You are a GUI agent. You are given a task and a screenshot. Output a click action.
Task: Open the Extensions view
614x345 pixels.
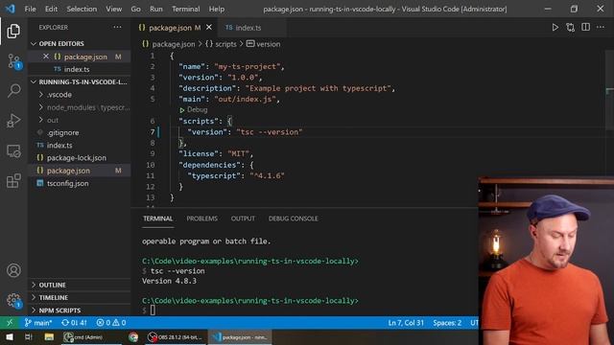click(13, 181)
